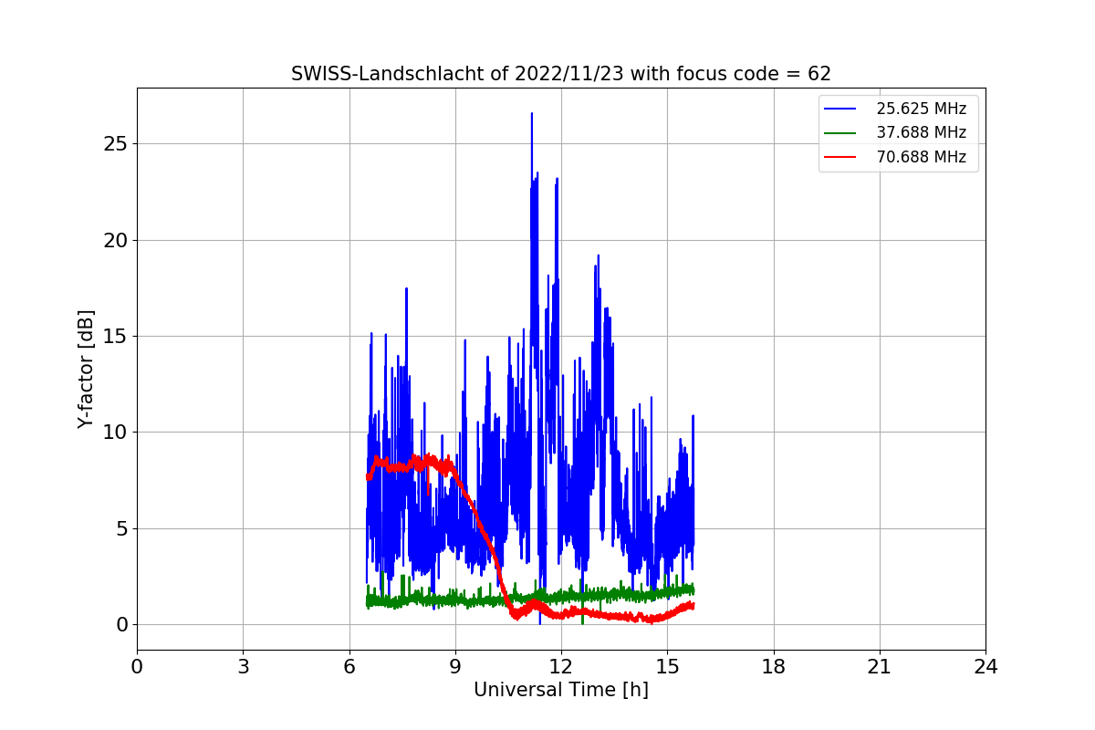The width and height of the screenshot is (1095, 730).
Task: Click x-axis tick label '0'
Action: coord(137,666)
